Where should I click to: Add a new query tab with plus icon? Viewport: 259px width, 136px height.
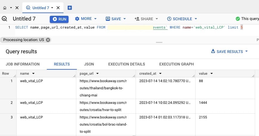(x=70, y=8)
